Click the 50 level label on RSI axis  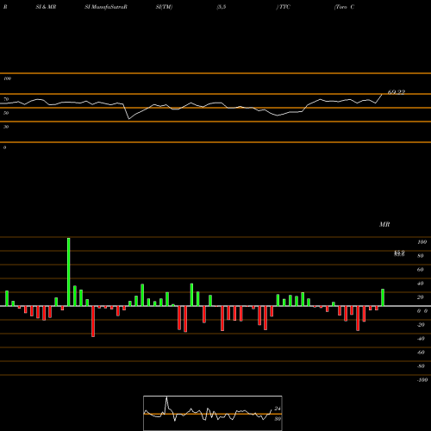(6, 113)
